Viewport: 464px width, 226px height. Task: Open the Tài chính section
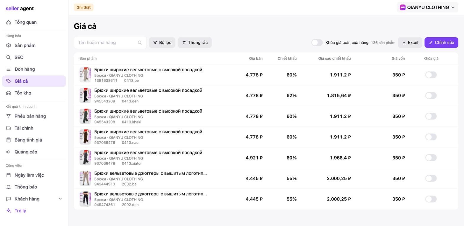(34, 128)
